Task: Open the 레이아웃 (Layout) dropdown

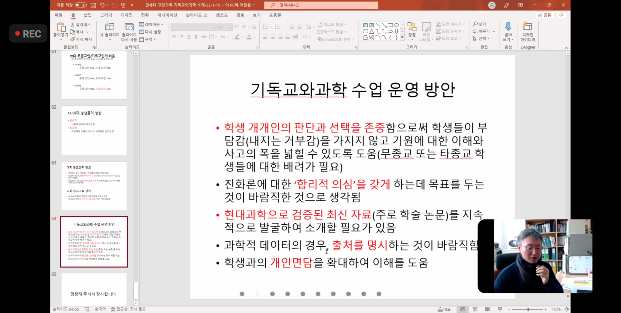Action: [x=151, y=25]
